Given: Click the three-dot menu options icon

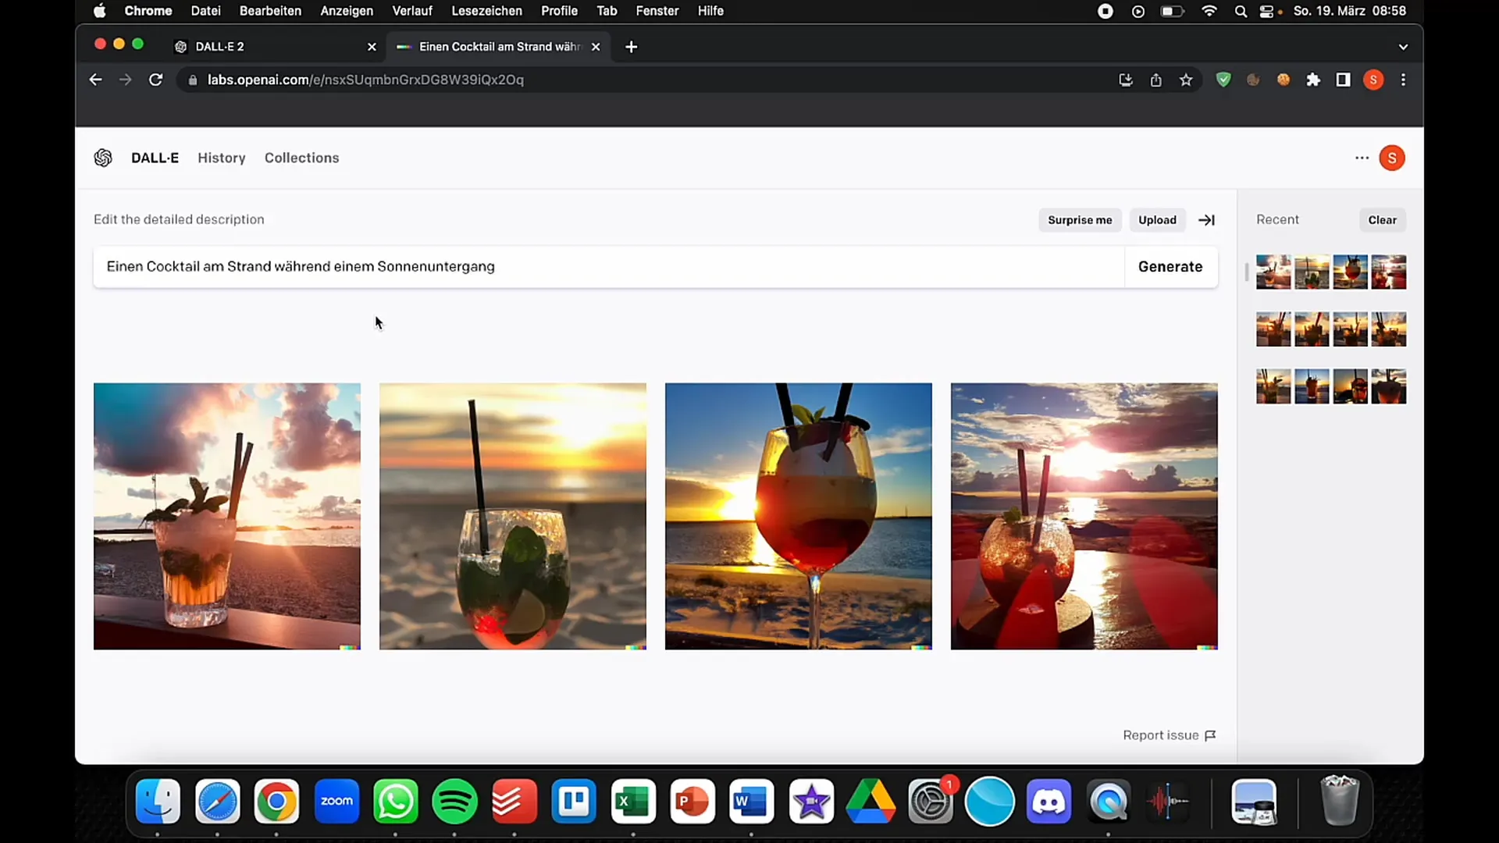Looking at the screenshot, I should (1362, 158).
